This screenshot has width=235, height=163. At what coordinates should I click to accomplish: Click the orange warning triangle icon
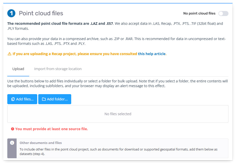(x=9, y=54)
